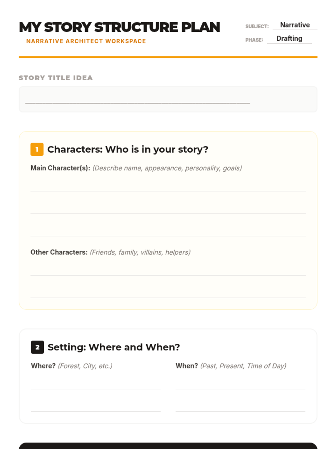Click the My Story Structure Plan title

point(120,27)
